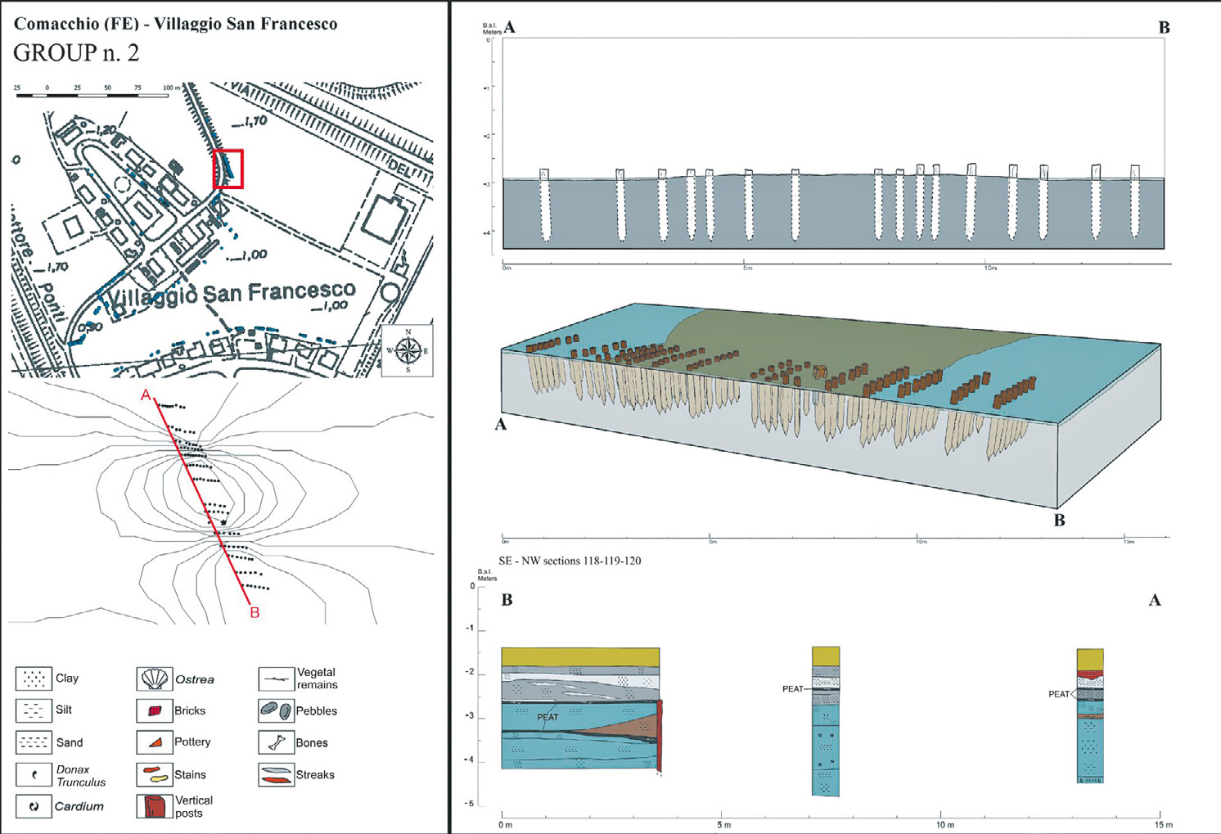Click the Clay legend symbol
1221x834 pixels.
(34, 678)
